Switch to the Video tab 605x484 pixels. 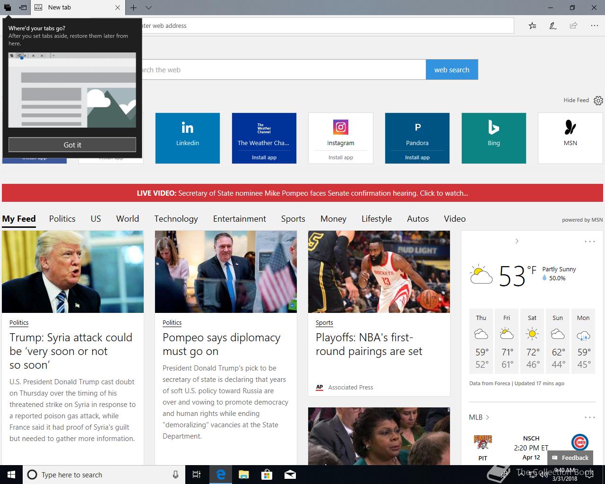point(455,219)
